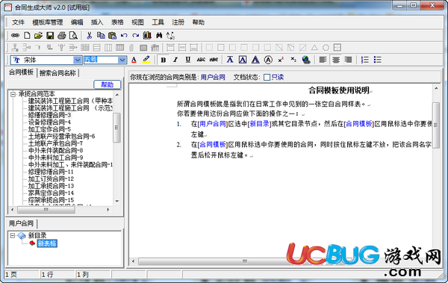The width and height of the screenshot is (448, 283).
Task: Toggle the 只读 read-only checkbox
Action: pos(267,77)
